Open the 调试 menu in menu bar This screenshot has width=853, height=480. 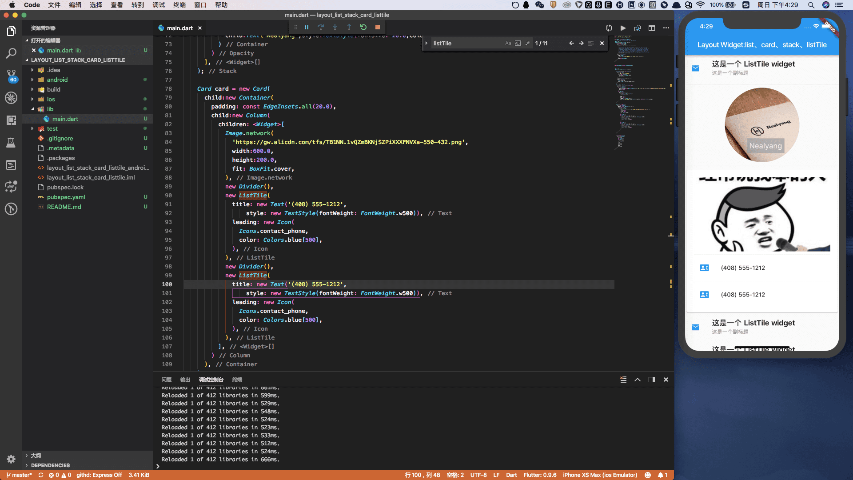pos(159,5)
